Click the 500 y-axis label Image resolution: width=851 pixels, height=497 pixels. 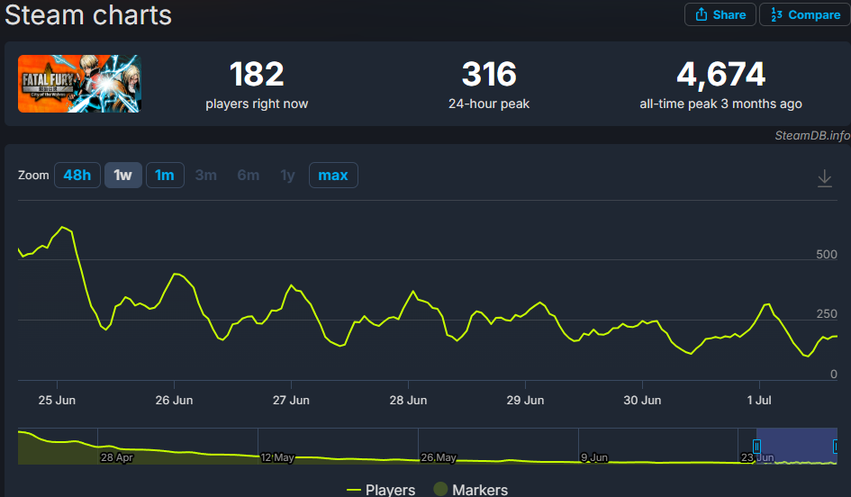coord(827,255)
